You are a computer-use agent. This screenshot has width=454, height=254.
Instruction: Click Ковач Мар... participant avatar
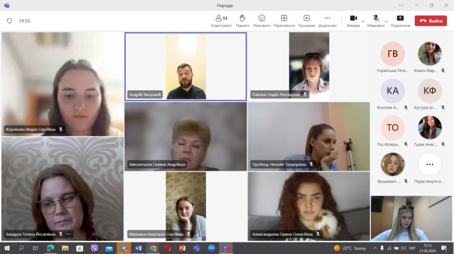pos(430,54)
